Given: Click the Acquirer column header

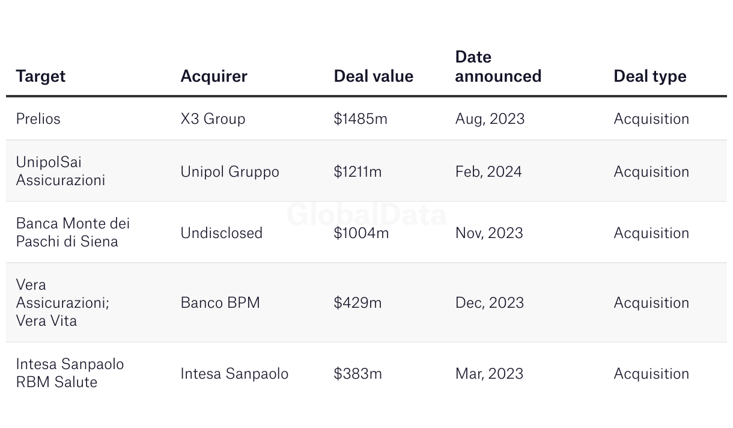Looking at the screenshot, I should click(214, 76).
